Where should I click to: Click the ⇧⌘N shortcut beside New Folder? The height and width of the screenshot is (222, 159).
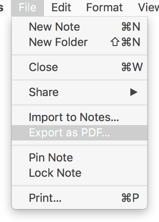(126, 42)
